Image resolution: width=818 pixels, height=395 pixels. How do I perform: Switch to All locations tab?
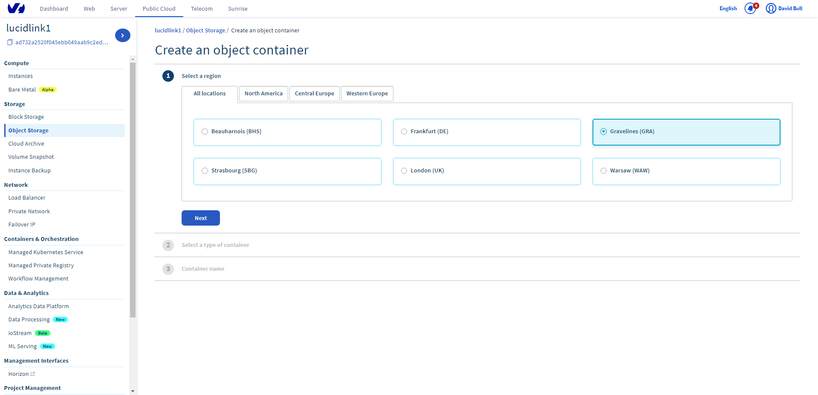pyautogui.click(x=210, y=94)
